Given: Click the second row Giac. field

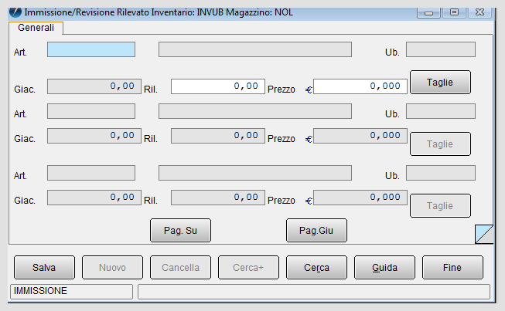Looking at the screenshot, I should click(94, 136).
